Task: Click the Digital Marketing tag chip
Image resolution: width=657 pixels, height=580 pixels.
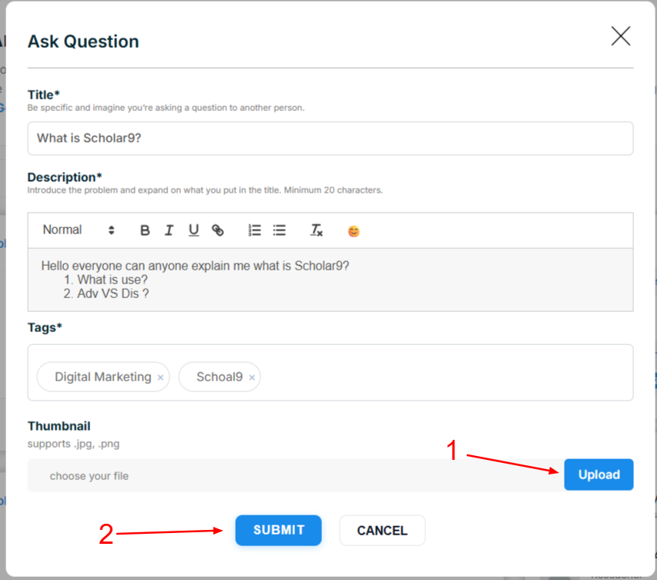Action: [x=103, y=377]
